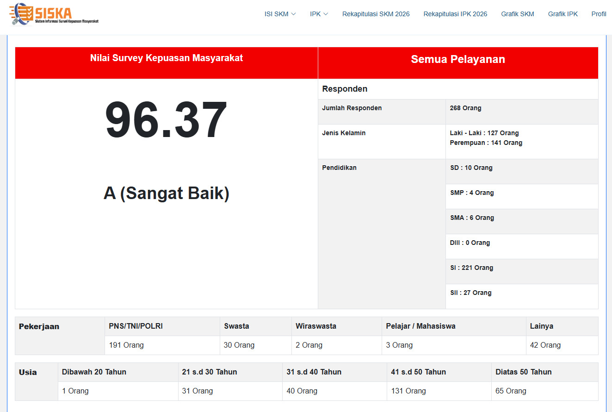Select SD : 10 Orang row
The image size is (612, 412).
[x=522, y=172]
